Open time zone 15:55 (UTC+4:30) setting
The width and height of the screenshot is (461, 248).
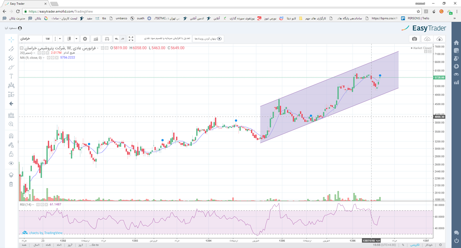tap(384, 245)
